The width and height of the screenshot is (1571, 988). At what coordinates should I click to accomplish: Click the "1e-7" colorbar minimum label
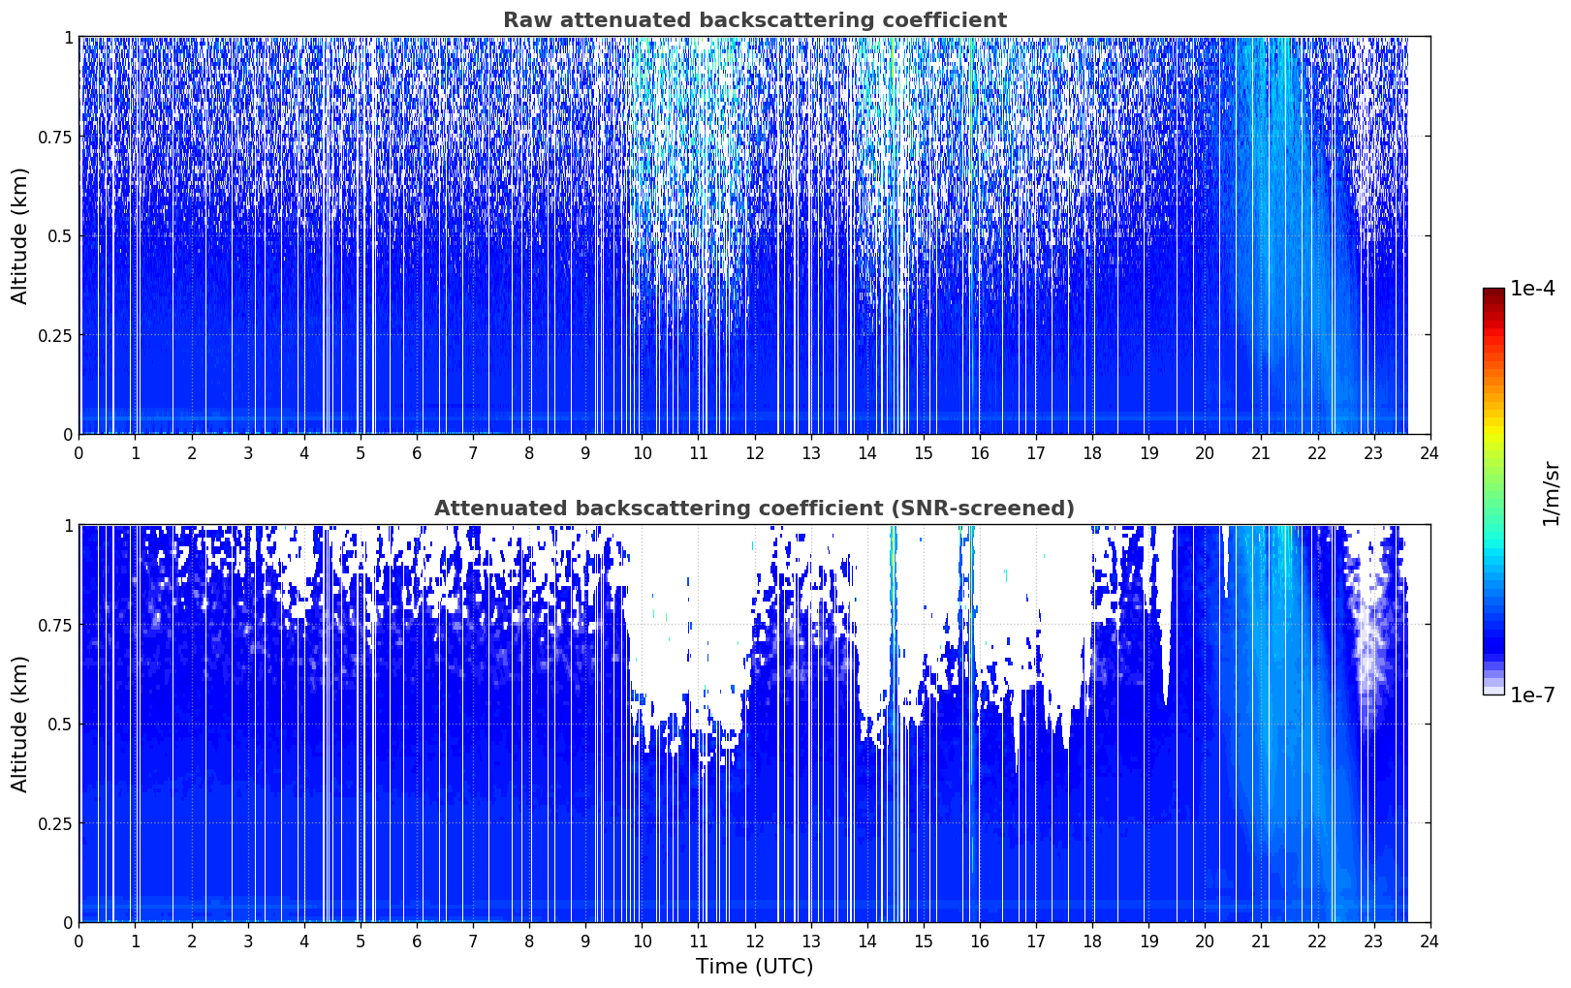[1532, 695]
